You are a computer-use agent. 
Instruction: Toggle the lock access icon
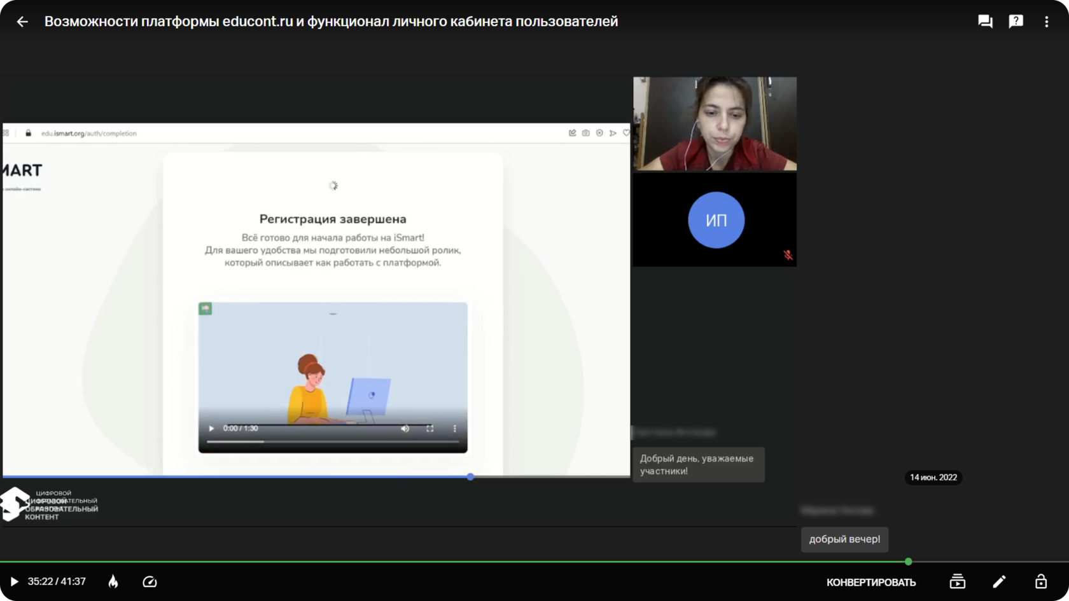pos(1041,581)
